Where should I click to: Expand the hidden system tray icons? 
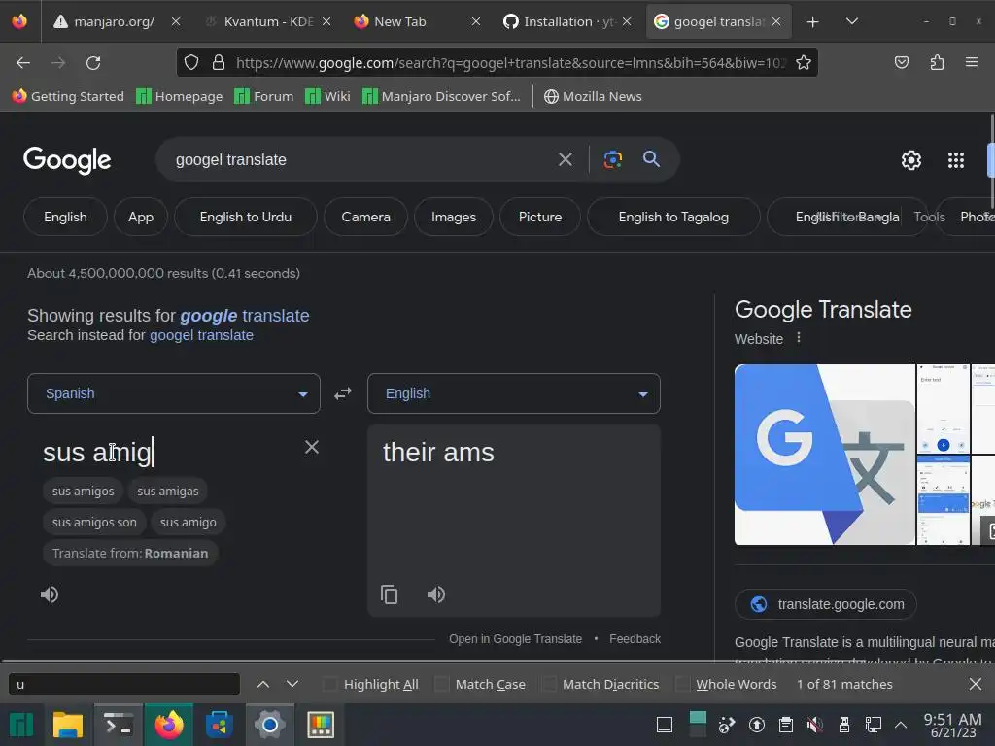click(901, 725)
